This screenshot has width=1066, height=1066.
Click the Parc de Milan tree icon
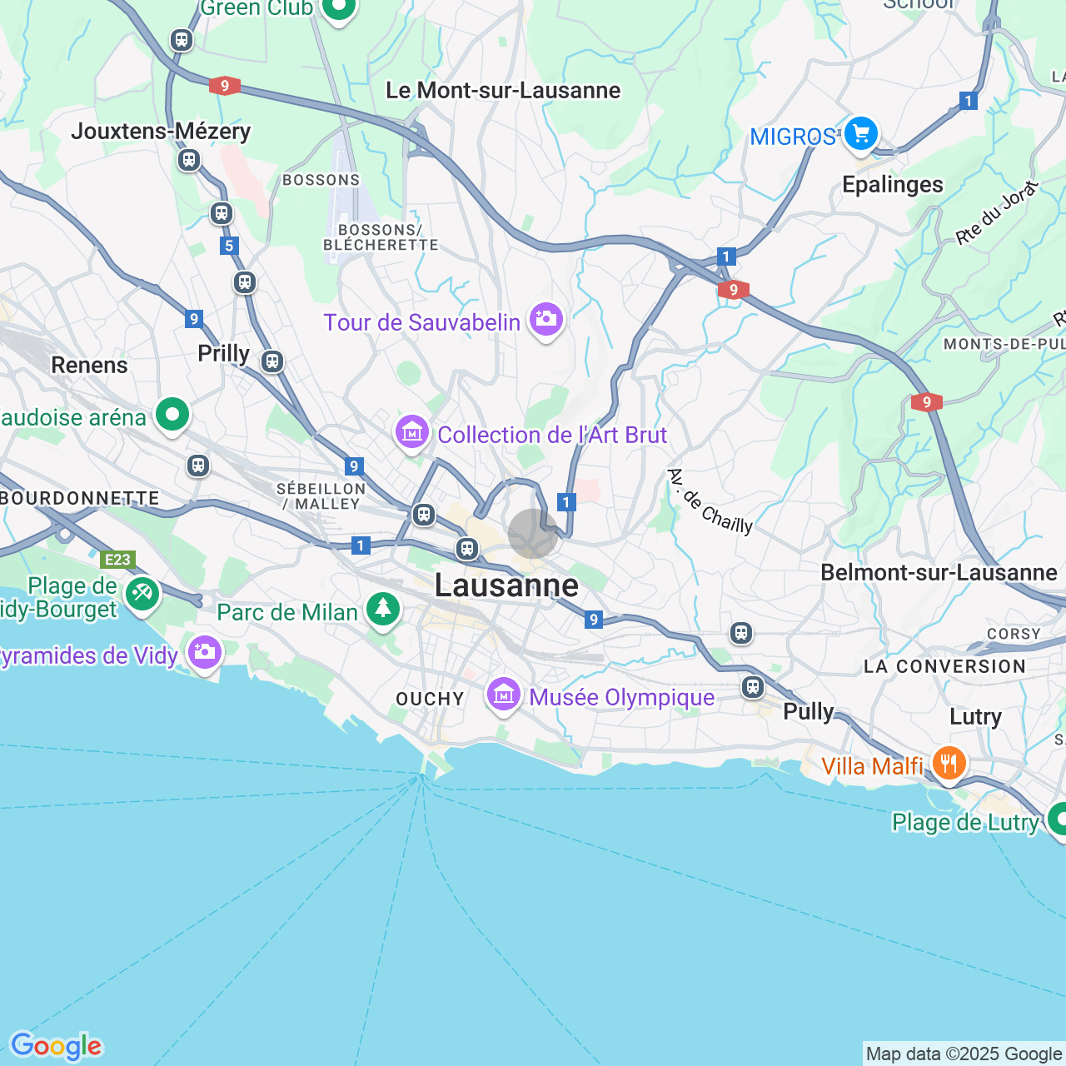pos(382,610)
